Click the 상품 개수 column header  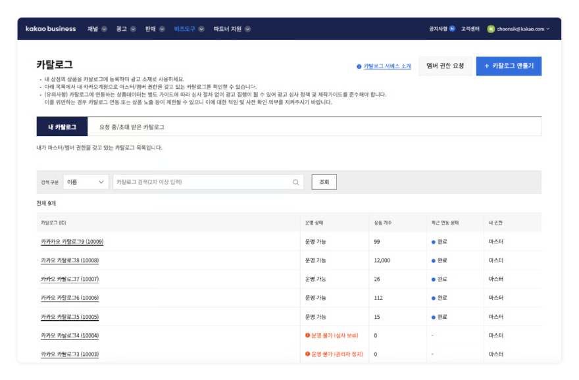point(383,222)
